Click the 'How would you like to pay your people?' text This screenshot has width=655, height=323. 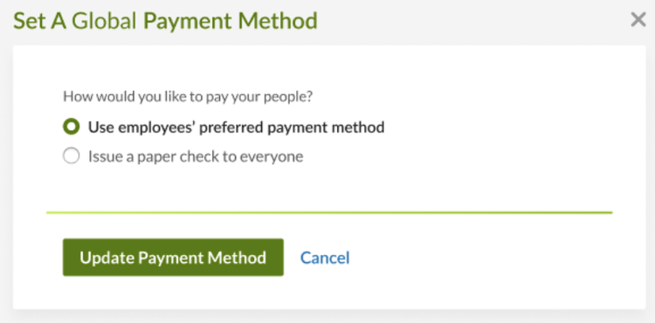pos(188,96)
